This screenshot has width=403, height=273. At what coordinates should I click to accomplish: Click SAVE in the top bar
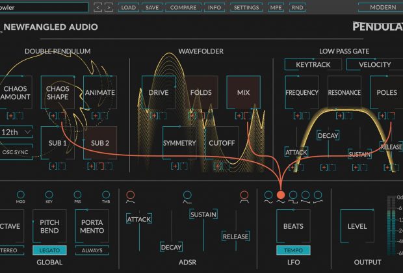click(x=152, y=7)
